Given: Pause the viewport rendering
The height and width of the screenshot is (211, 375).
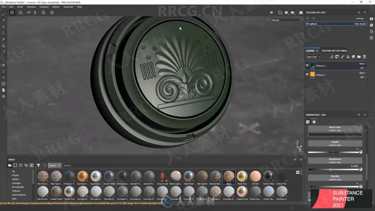Looking at the screenshot, I should (271, 13).
